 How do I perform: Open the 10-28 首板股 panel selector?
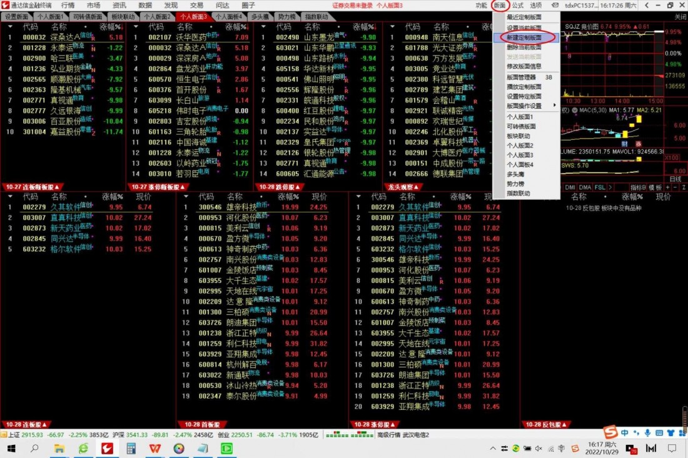(202, 425)
